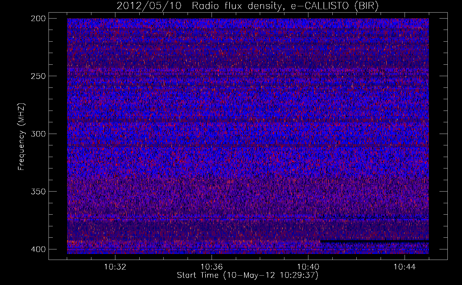Image resolution: width=462 pixels, height=285 pixels.
Task: Click the 350 frequency tick label
Action: click(38, 191)
